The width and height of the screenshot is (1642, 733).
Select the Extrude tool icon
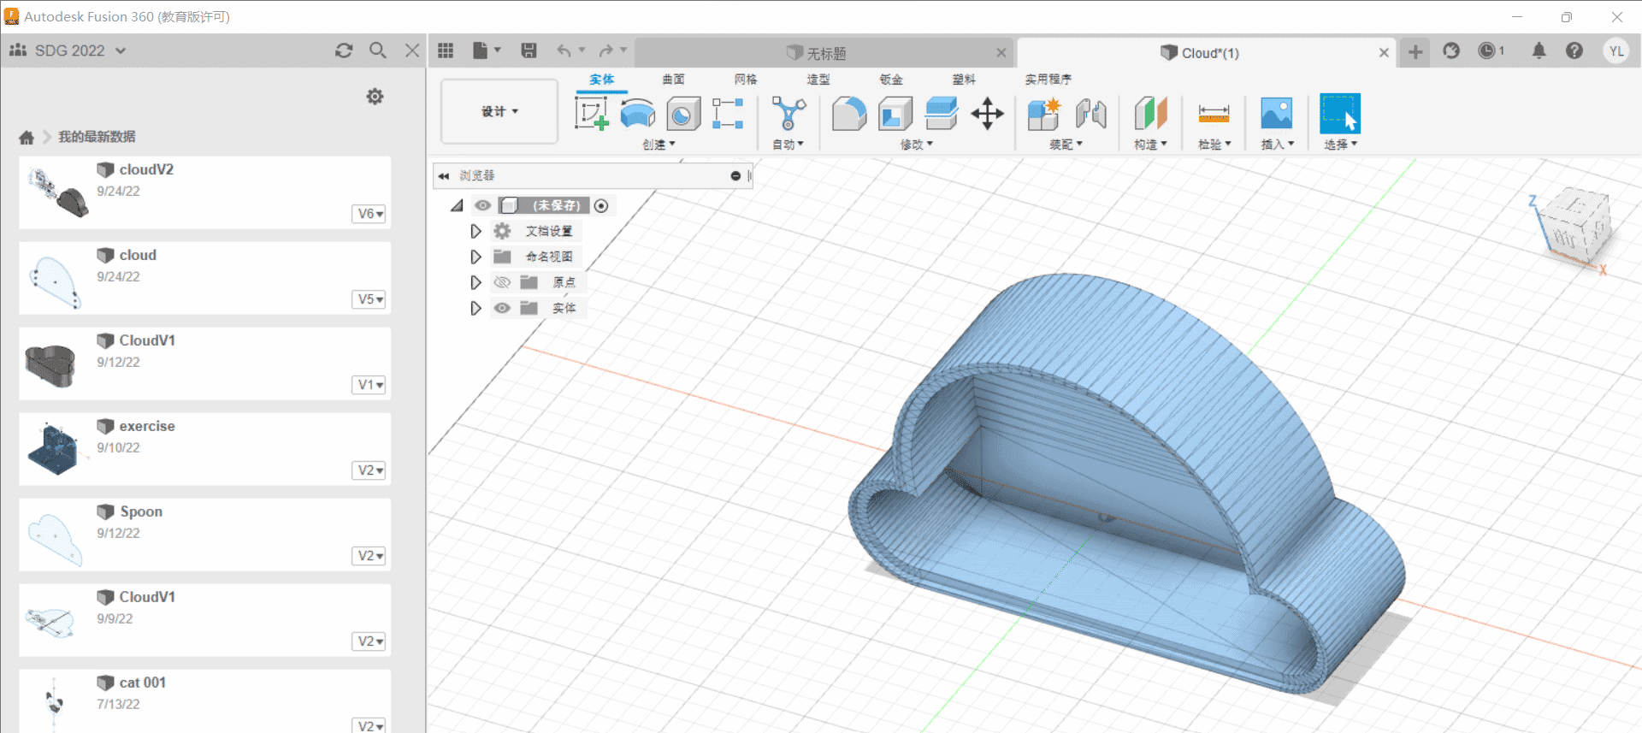tap(637, 113)
